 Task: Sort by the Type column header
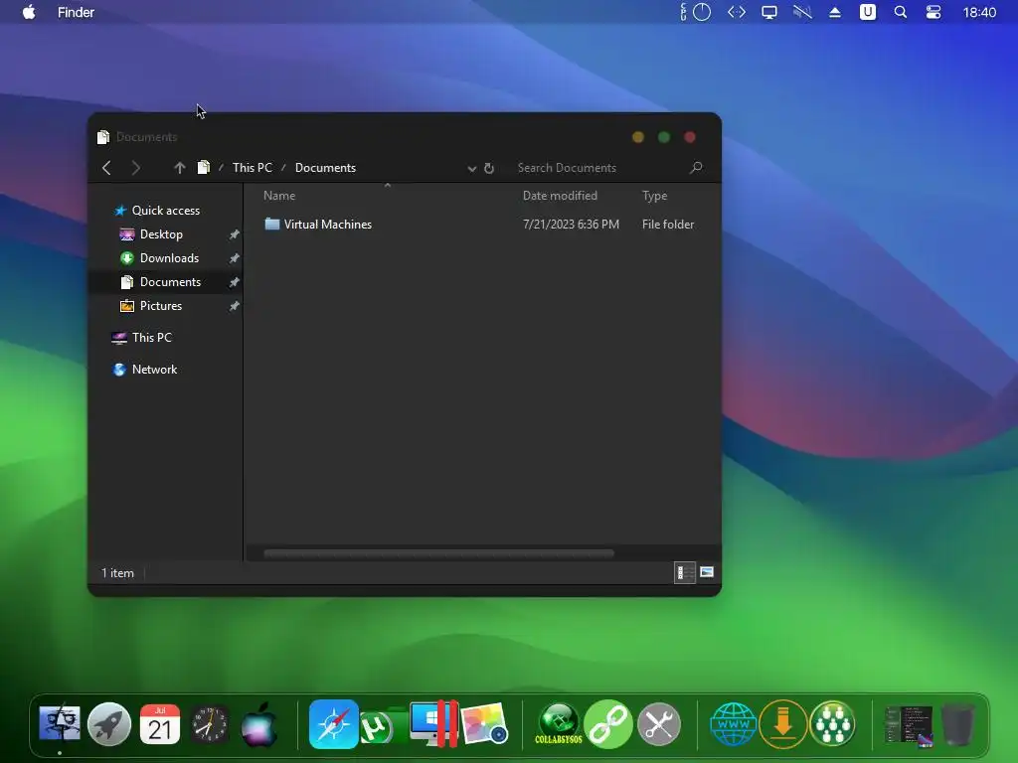point(654,196)
